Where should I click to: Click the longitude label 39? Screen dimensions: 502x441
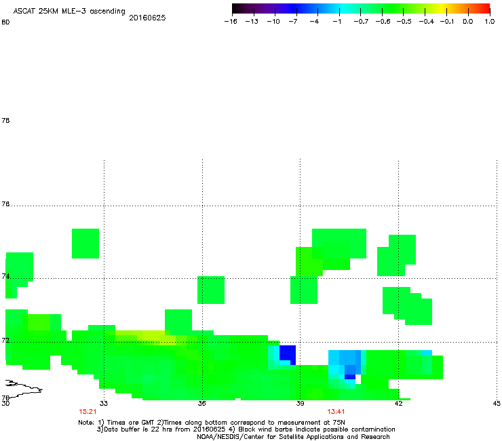tap(300, 403)
